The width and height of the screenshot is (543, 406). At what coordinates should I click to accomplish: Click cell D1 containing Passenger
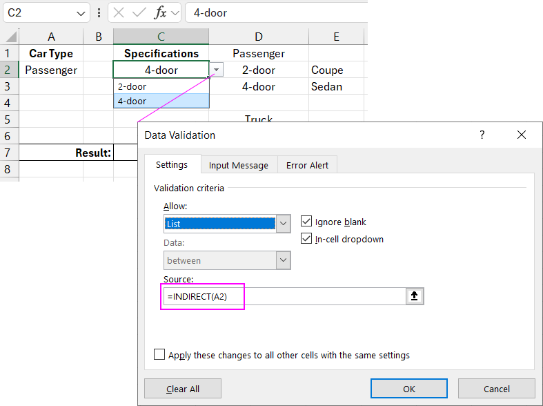tap(258, 53)
